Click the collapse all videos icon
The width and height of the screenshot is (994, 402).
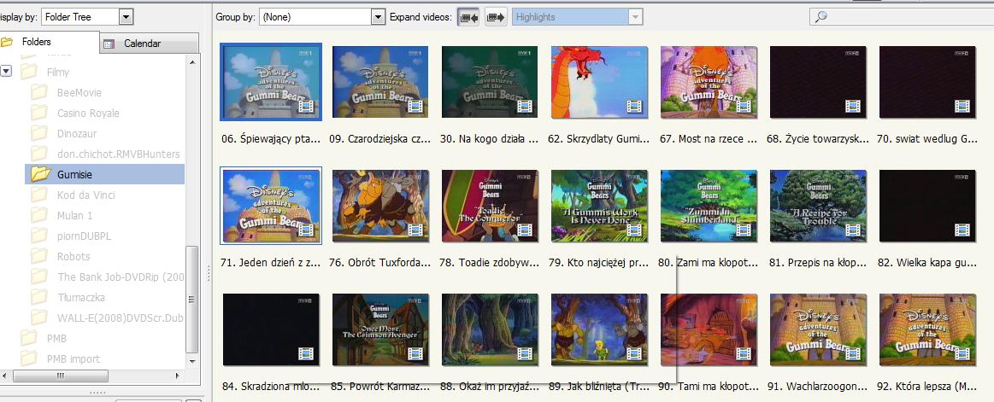point(468,17)
